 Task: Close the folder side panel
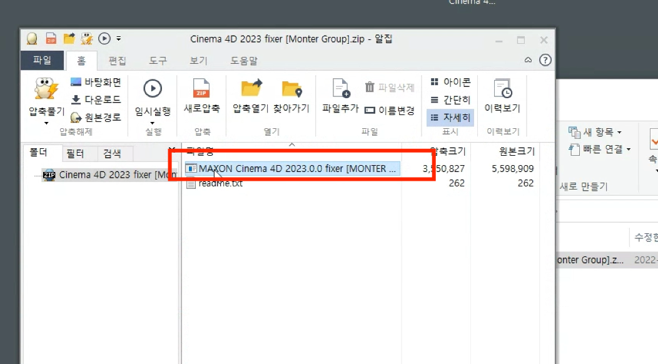pyautogui.click(x=171, y=149)
